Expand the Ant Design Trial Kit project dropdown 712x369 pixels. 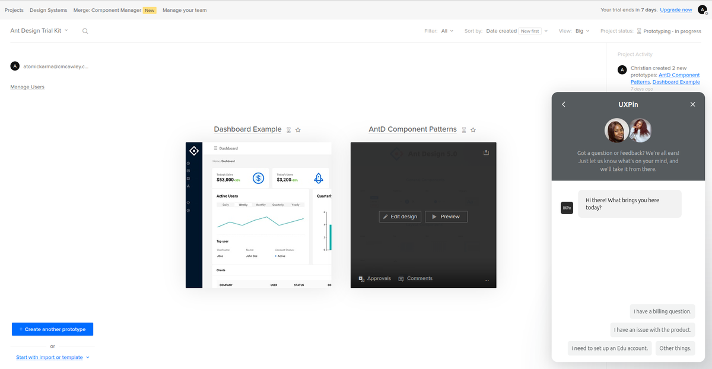(x=39, y=30)
